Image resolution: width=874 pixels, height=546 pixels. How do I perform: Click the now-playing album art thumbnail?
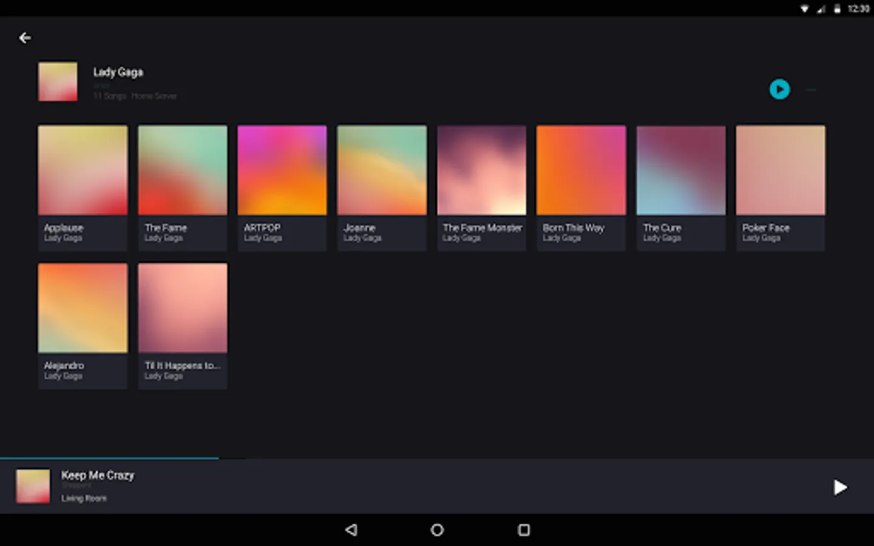coord(33,486)
